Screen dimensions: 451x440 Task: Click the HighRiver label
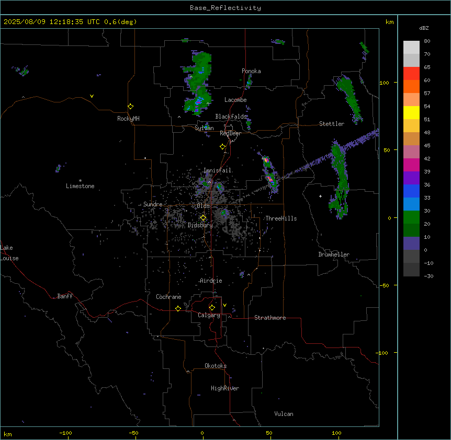coord(225,388)
